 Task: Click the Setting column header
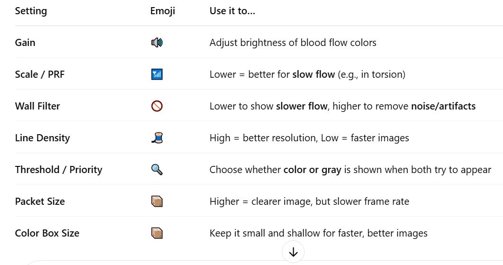pos(31,11)
